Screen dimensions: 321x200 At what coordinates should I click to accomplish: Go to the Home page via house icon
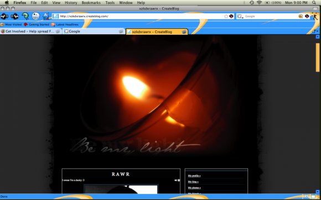(x=46, y=16)
